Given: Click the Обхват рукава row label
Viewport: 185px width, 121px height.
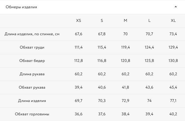Looking at the screenshot, I should (x=32, y=87).
